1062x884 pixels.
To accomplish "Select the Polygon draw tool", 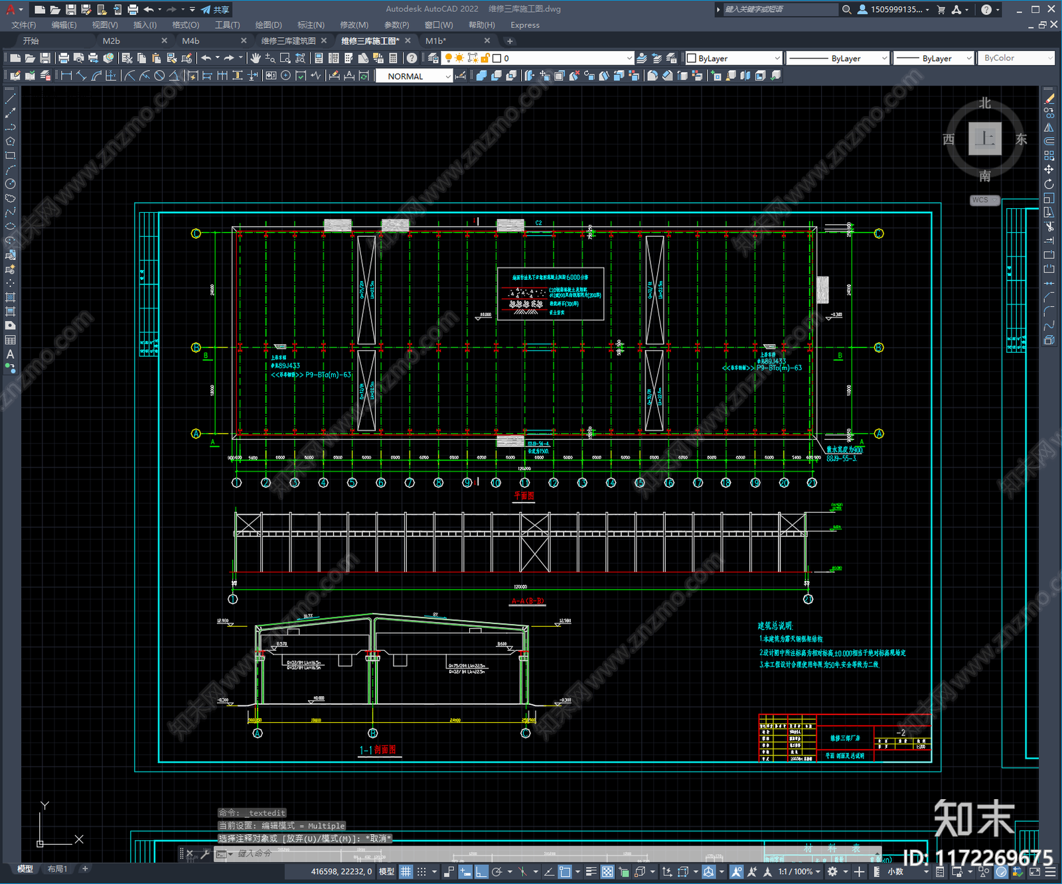I will [x=10, y=141].
